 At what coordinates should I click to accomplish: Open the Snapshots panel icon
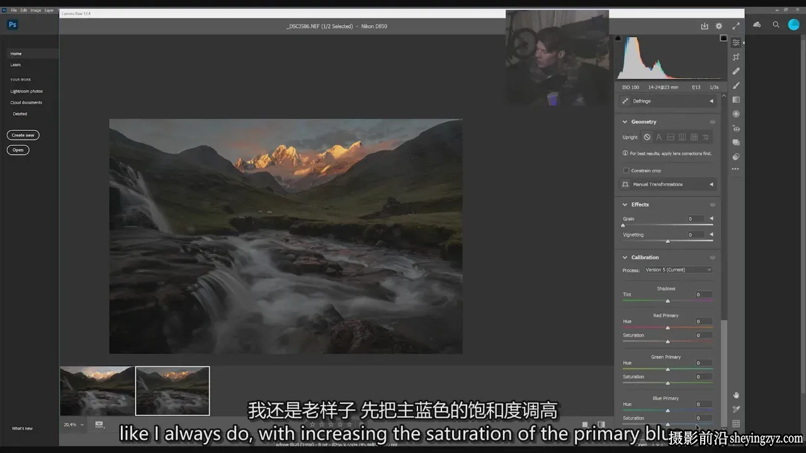(x=735, y=142)
